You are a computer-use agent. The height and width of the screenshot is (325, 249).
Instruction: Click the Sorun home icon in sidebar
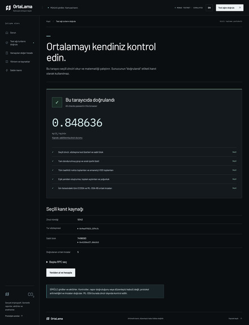point(7,32)
